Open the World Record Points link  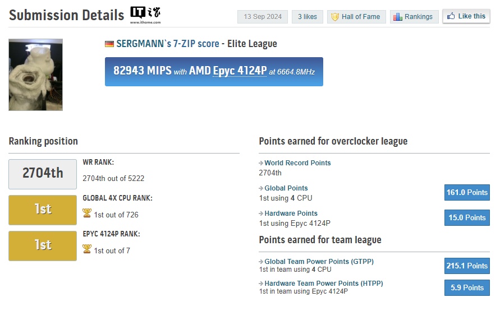click(x=297, y=163)
